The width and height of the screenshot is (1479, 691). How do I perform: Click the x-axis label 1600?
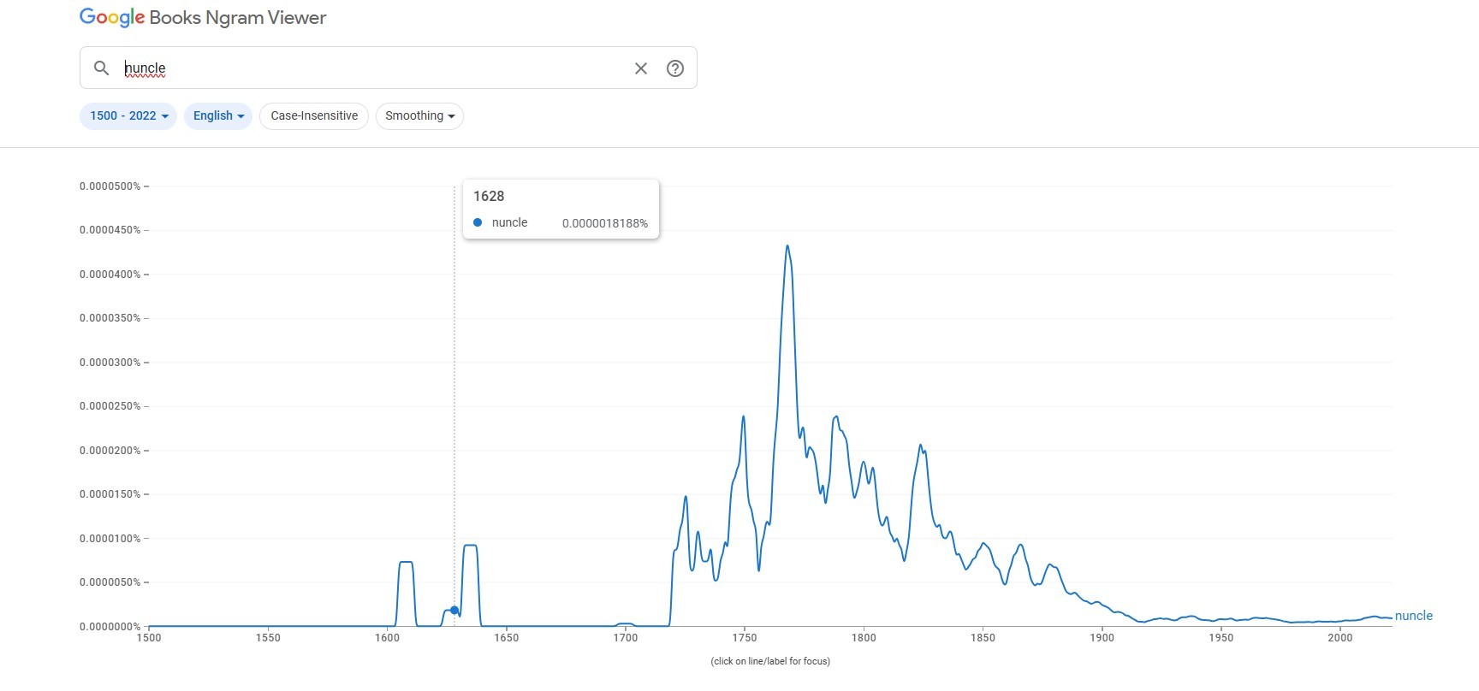coord(387,638)
